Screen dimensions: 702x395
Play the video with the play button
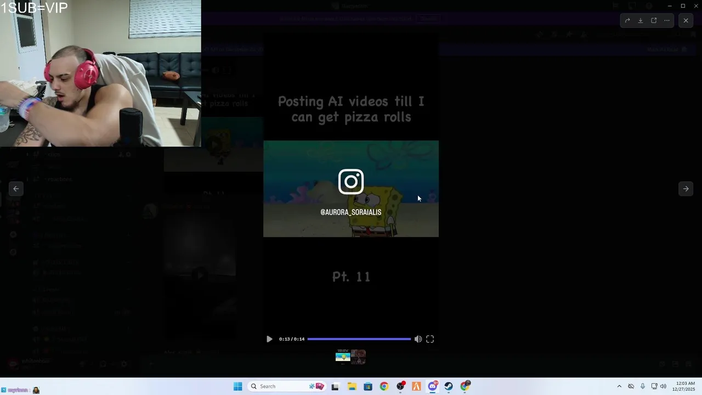pos(269,339)
